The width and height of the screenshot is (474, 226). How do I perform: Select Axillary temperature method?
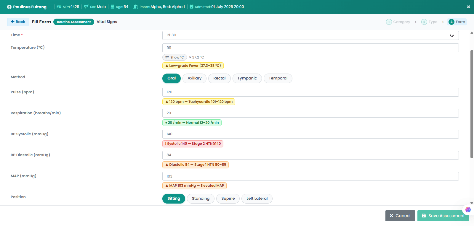click(x=194, y=78)
